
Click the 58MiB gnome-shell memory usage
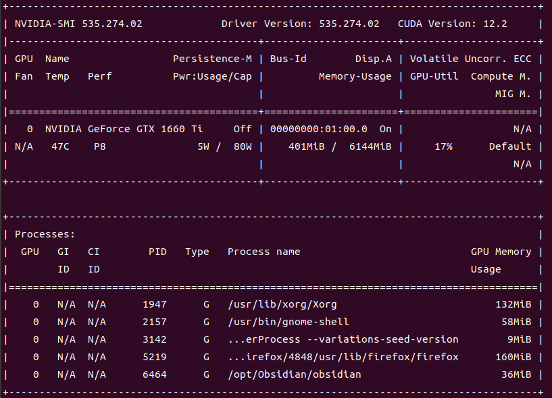516,322
